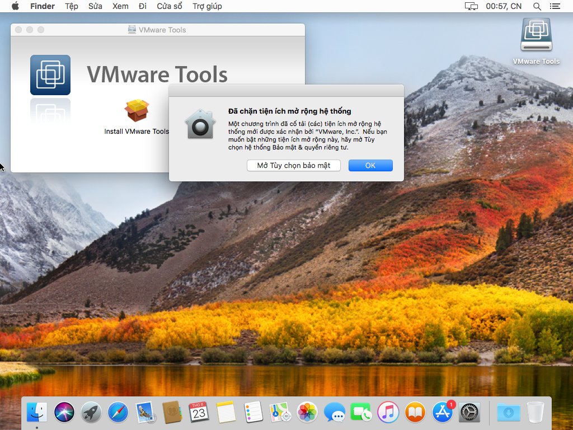This screenshot has height=430, width=573.
Task: Open Mail stamp icon in Dock
Action: pyautogui.click(x=145, y=412)
